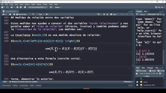The height and width of the screenshot is (93, 166).
Task: Click the New Folder icon in Files pane
Action: coord(137,71)
